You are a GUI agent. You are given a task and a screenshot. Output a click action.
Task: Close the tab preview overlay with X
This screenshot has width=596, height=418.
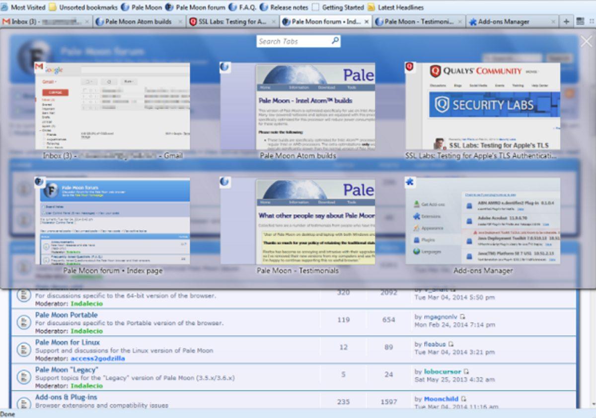[x=586, y=42]
